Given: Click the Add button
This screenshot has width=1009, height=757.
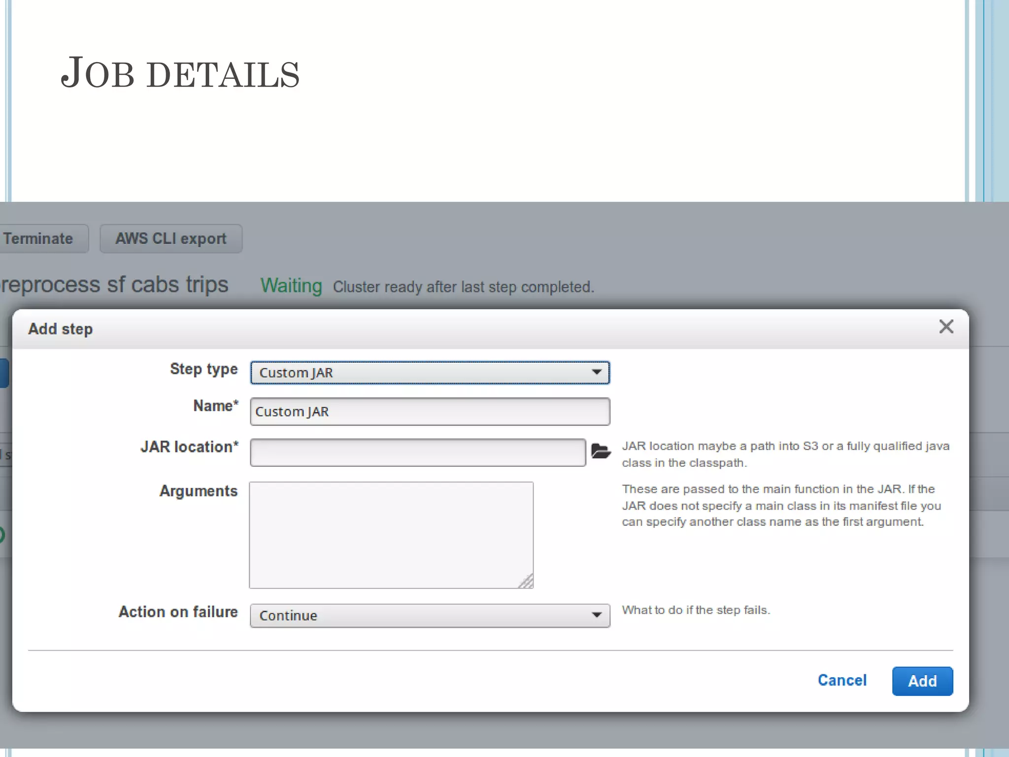Looking at the screenshot, I should tap(922, 681).
